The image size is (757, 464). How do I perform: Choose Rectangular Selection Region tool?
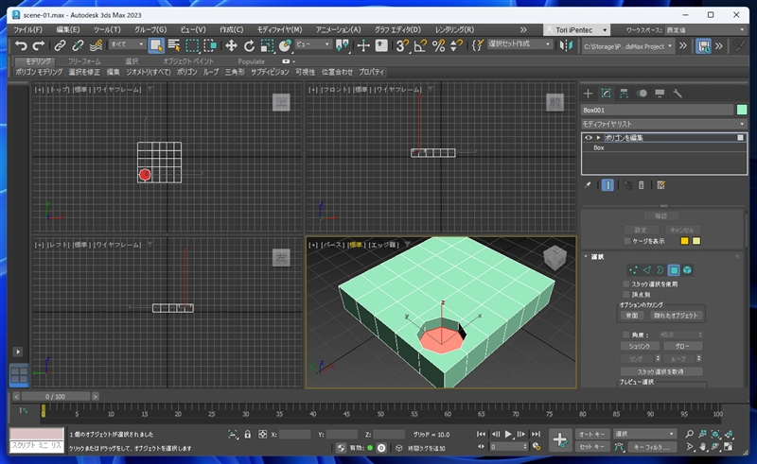click(x=192, y=45)
